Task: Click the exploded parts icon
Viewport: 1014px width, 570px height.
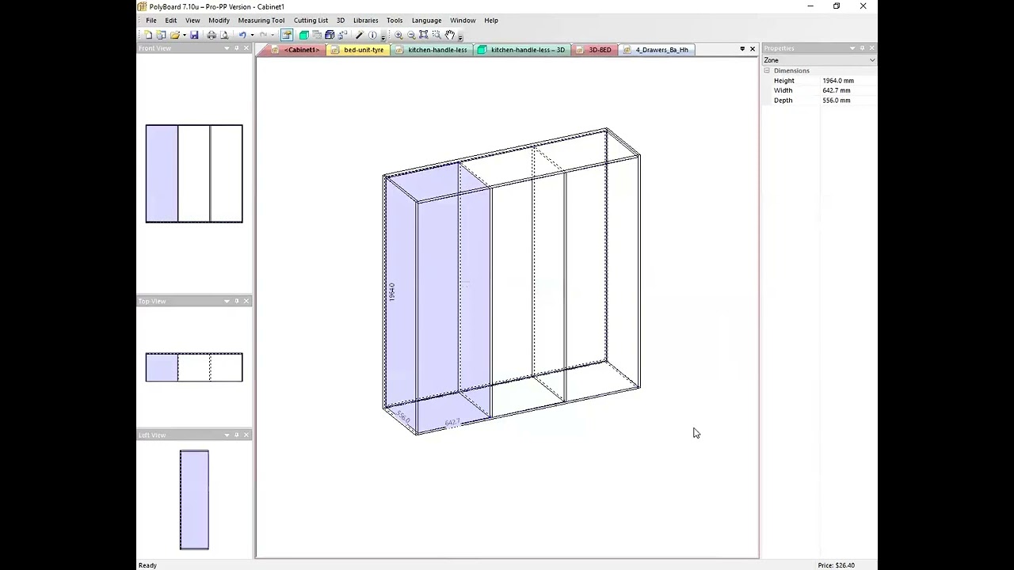Action: (x=342, y=35)
